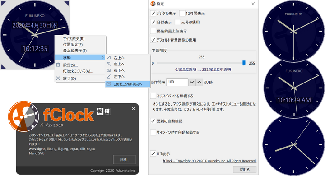This screenshot has height=176, width=325.
Task: Click the fClock icon in the 設定 title bar
Action: pyautogui.click(x=153, y=4)
